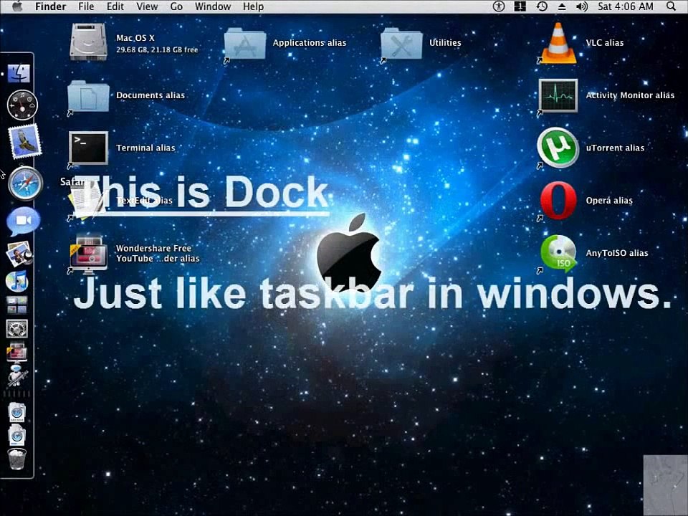Select the Applications alias folder

click(244, 44)
